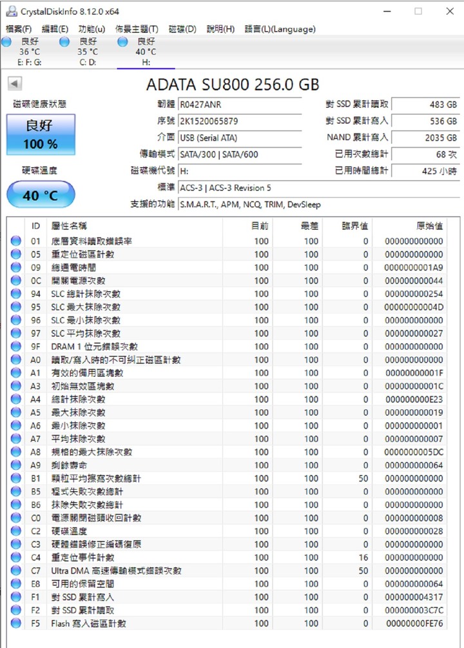Image resolution: width=464 pixels, height=648 pixels.
Task: Click the health status circle for H: disk
Action: click(x=122, y=41)
